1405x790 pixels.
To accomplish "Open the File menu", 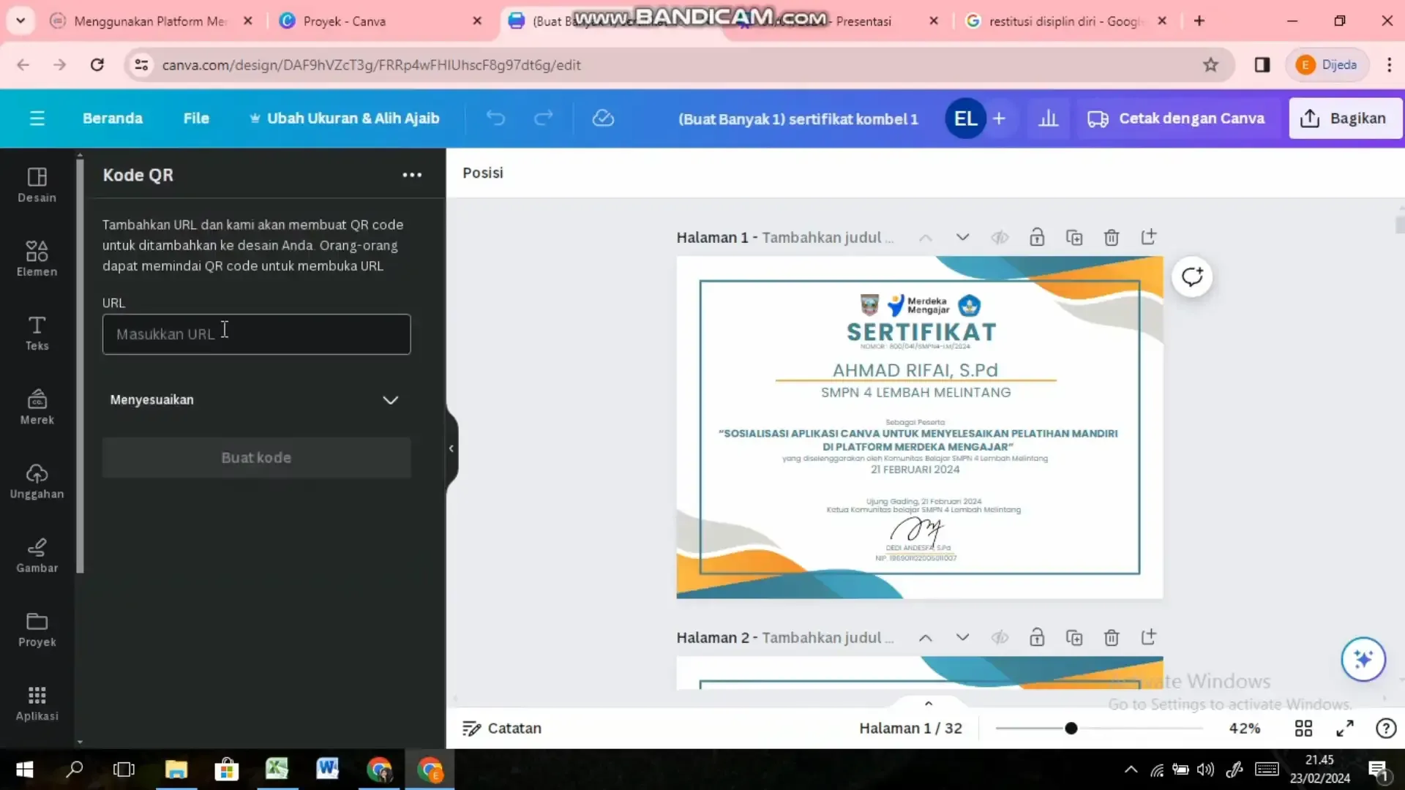I will point(196,118).
